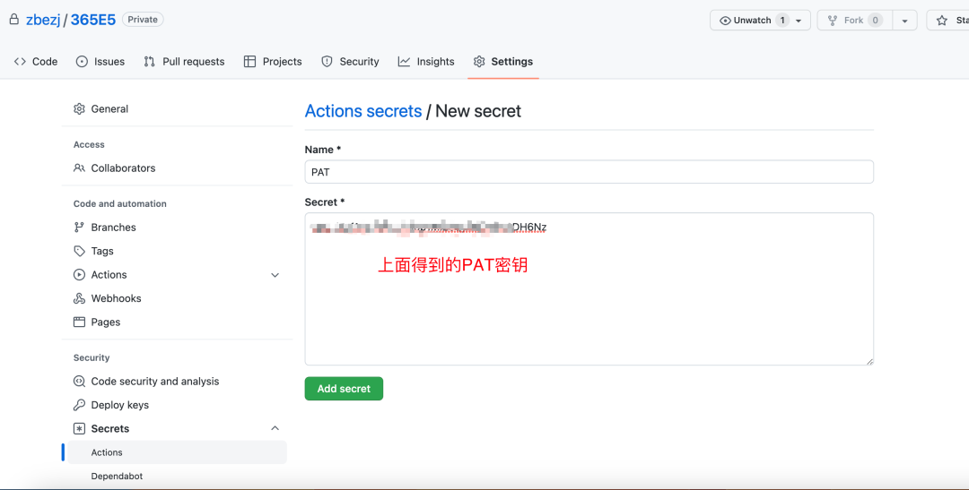
Task: Click the Insights graph icon
Action: pos(404,62)
